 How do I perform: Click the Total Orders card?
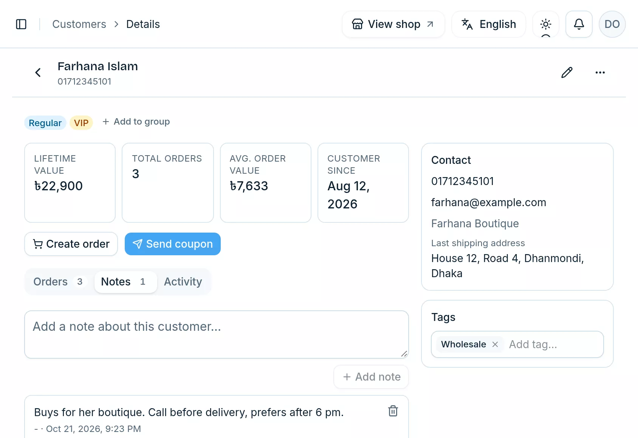point(168,183)
